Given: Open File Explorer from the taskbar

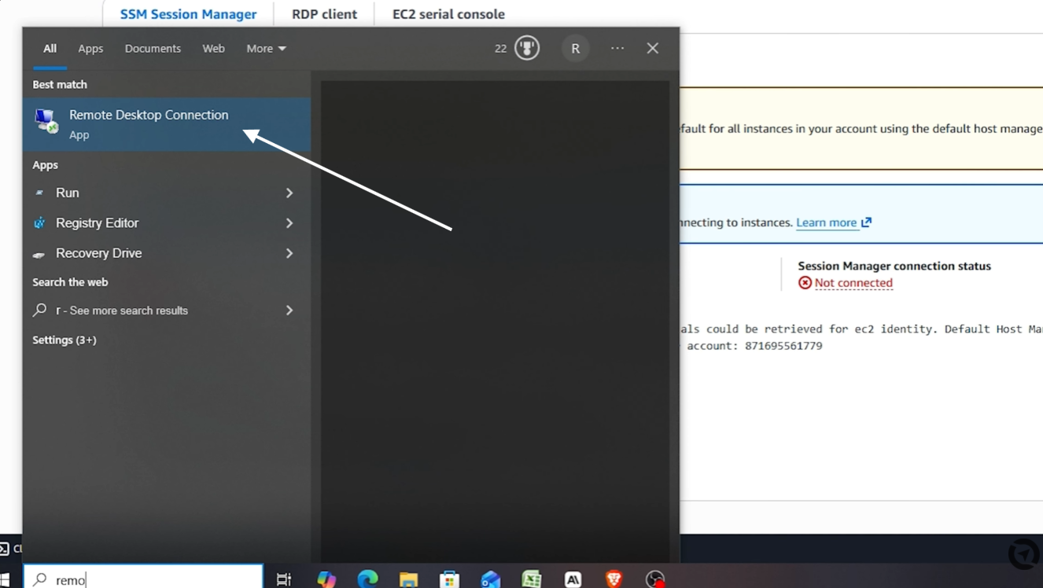Looking at the screenshot, I should coord(408,579).
